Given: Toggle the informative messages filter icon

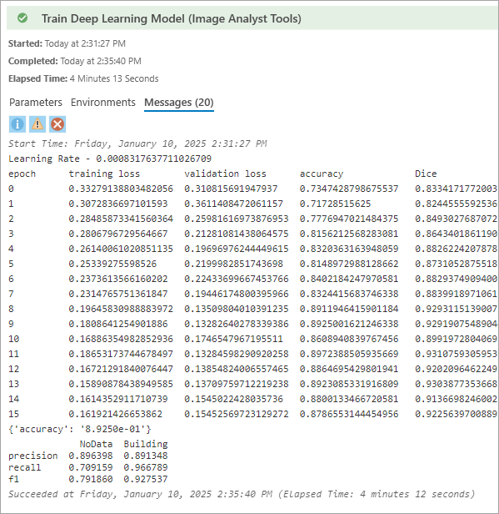Looking at the screenshot, I should pos(17,124).
